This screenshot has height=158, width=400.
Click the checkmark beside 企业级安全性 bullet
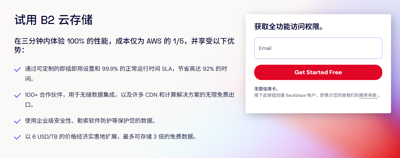click(x=17, y=121)
